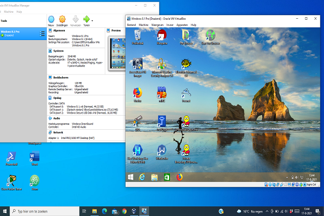Click the guest taskbar volume icon
Image resolution: width=324 pixels, height=216 pixels.
(297, 177)
